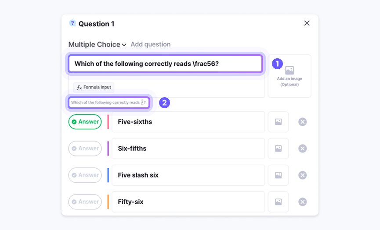Remove the Five-sixths answer option
This screenshot has height=230, width=380.
pos(302,122)
